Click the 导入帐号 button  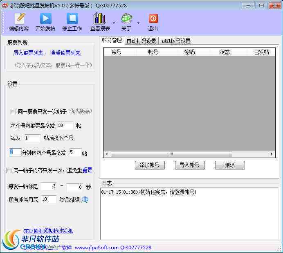(x=190, y=165)
